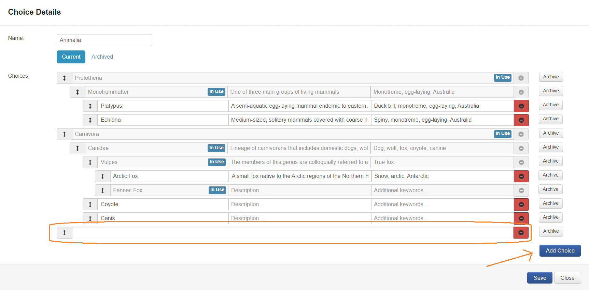The image size is (589, 290).
Task: Remove the empty new choice row
Action: pos(521,232)
